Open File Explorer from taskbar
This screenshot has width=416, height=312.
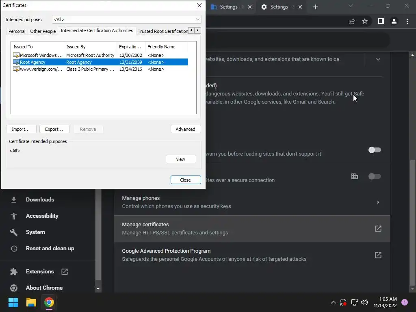pyautogui.click(x=31, y=302)
